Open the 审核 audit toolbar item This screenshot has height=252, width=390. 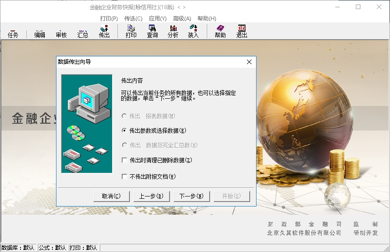(61, 35)
